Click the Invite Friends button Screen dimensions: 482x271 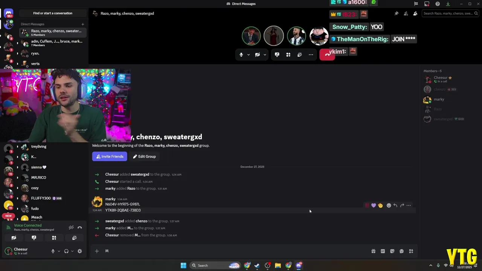click(110, 157)
